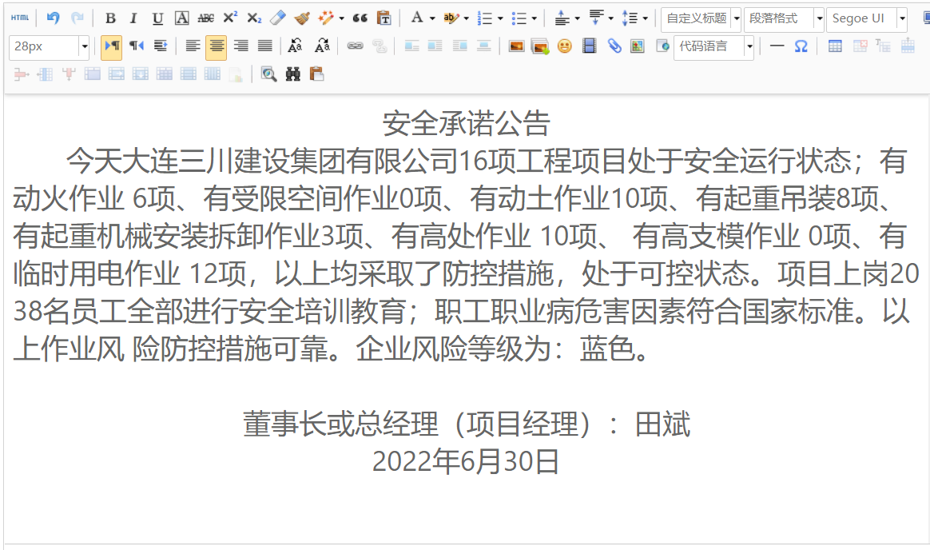The width and height of the screenshot is (930, 550).
Task: Place cursor in the 安全承诺公告 title
Action: pos(466,123)
